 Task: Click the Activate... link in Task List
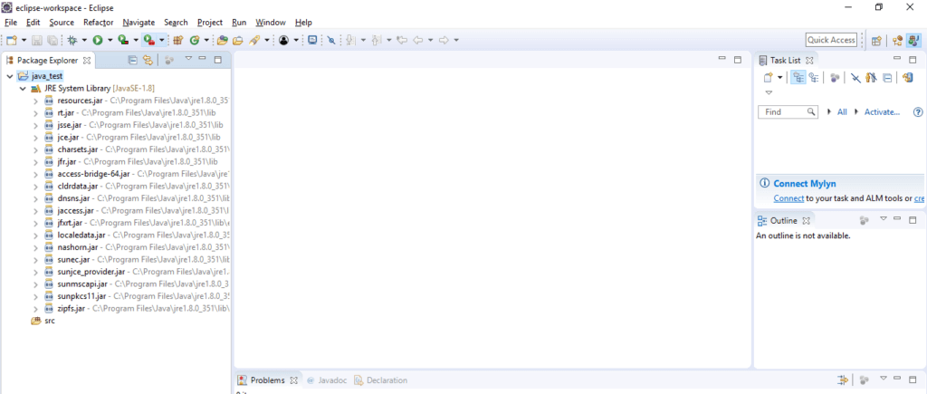tap(882, 111)
